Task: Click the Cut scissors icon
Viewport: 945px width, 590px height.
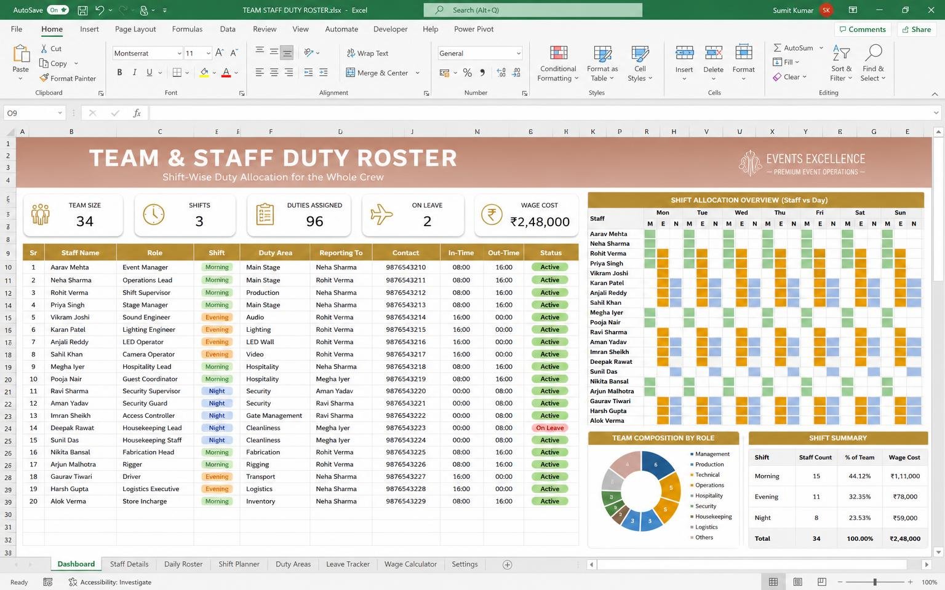Action: (x=44, y=49)
